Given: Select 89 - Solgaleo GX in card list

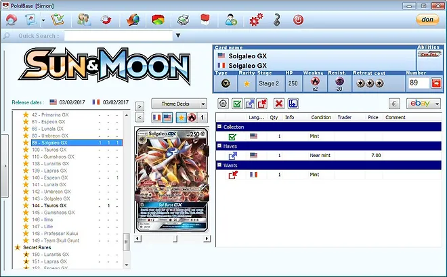Looking at the screenshot, I should (77, 142).
